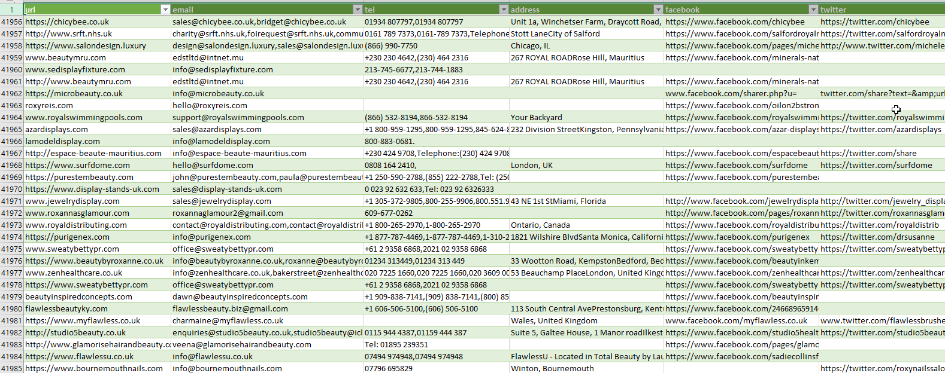Click the info@sedisplayfixture.com email cell
945x373 pixels.
click(x=267, y=69)
